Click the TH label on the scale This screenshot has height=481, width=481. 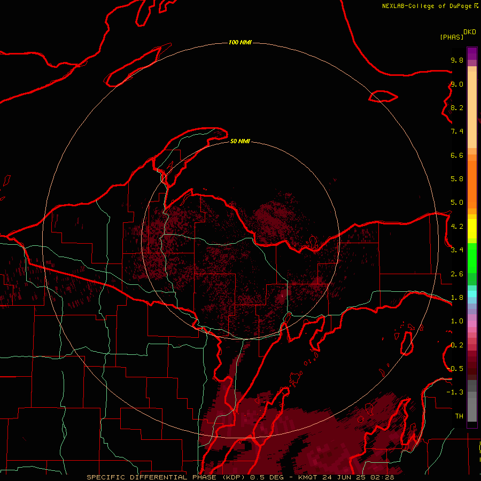[x=459, y=416]
